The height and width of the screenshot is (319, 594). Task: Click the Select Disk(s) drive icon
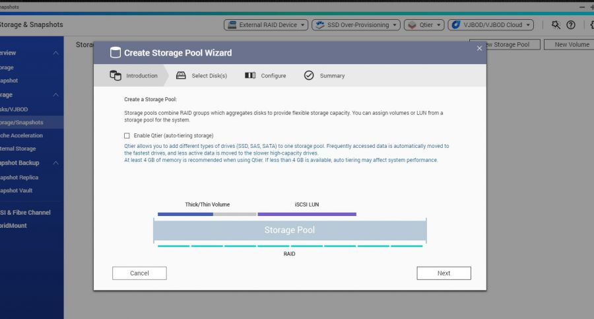pos(181,75)
